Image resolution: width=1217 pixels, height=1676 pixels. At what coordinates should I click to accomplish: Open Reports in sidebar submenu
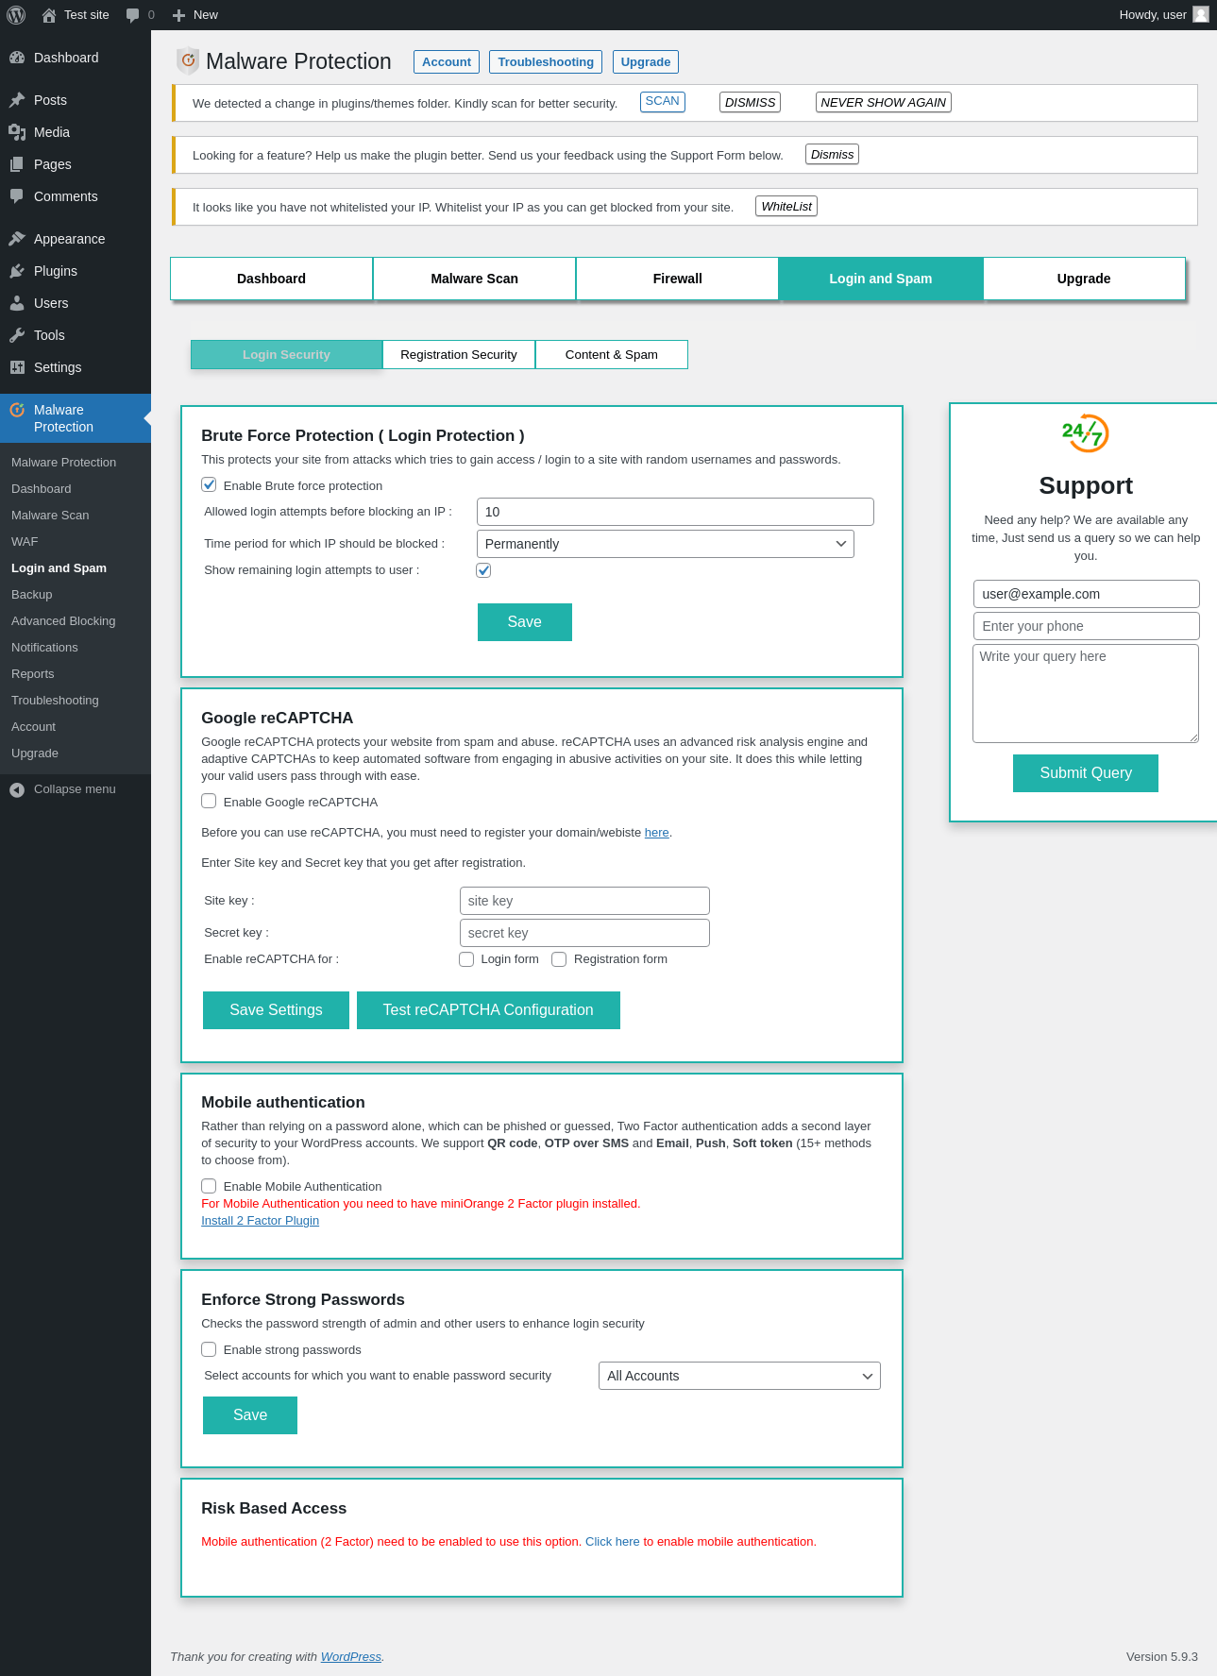coord(33,674)
